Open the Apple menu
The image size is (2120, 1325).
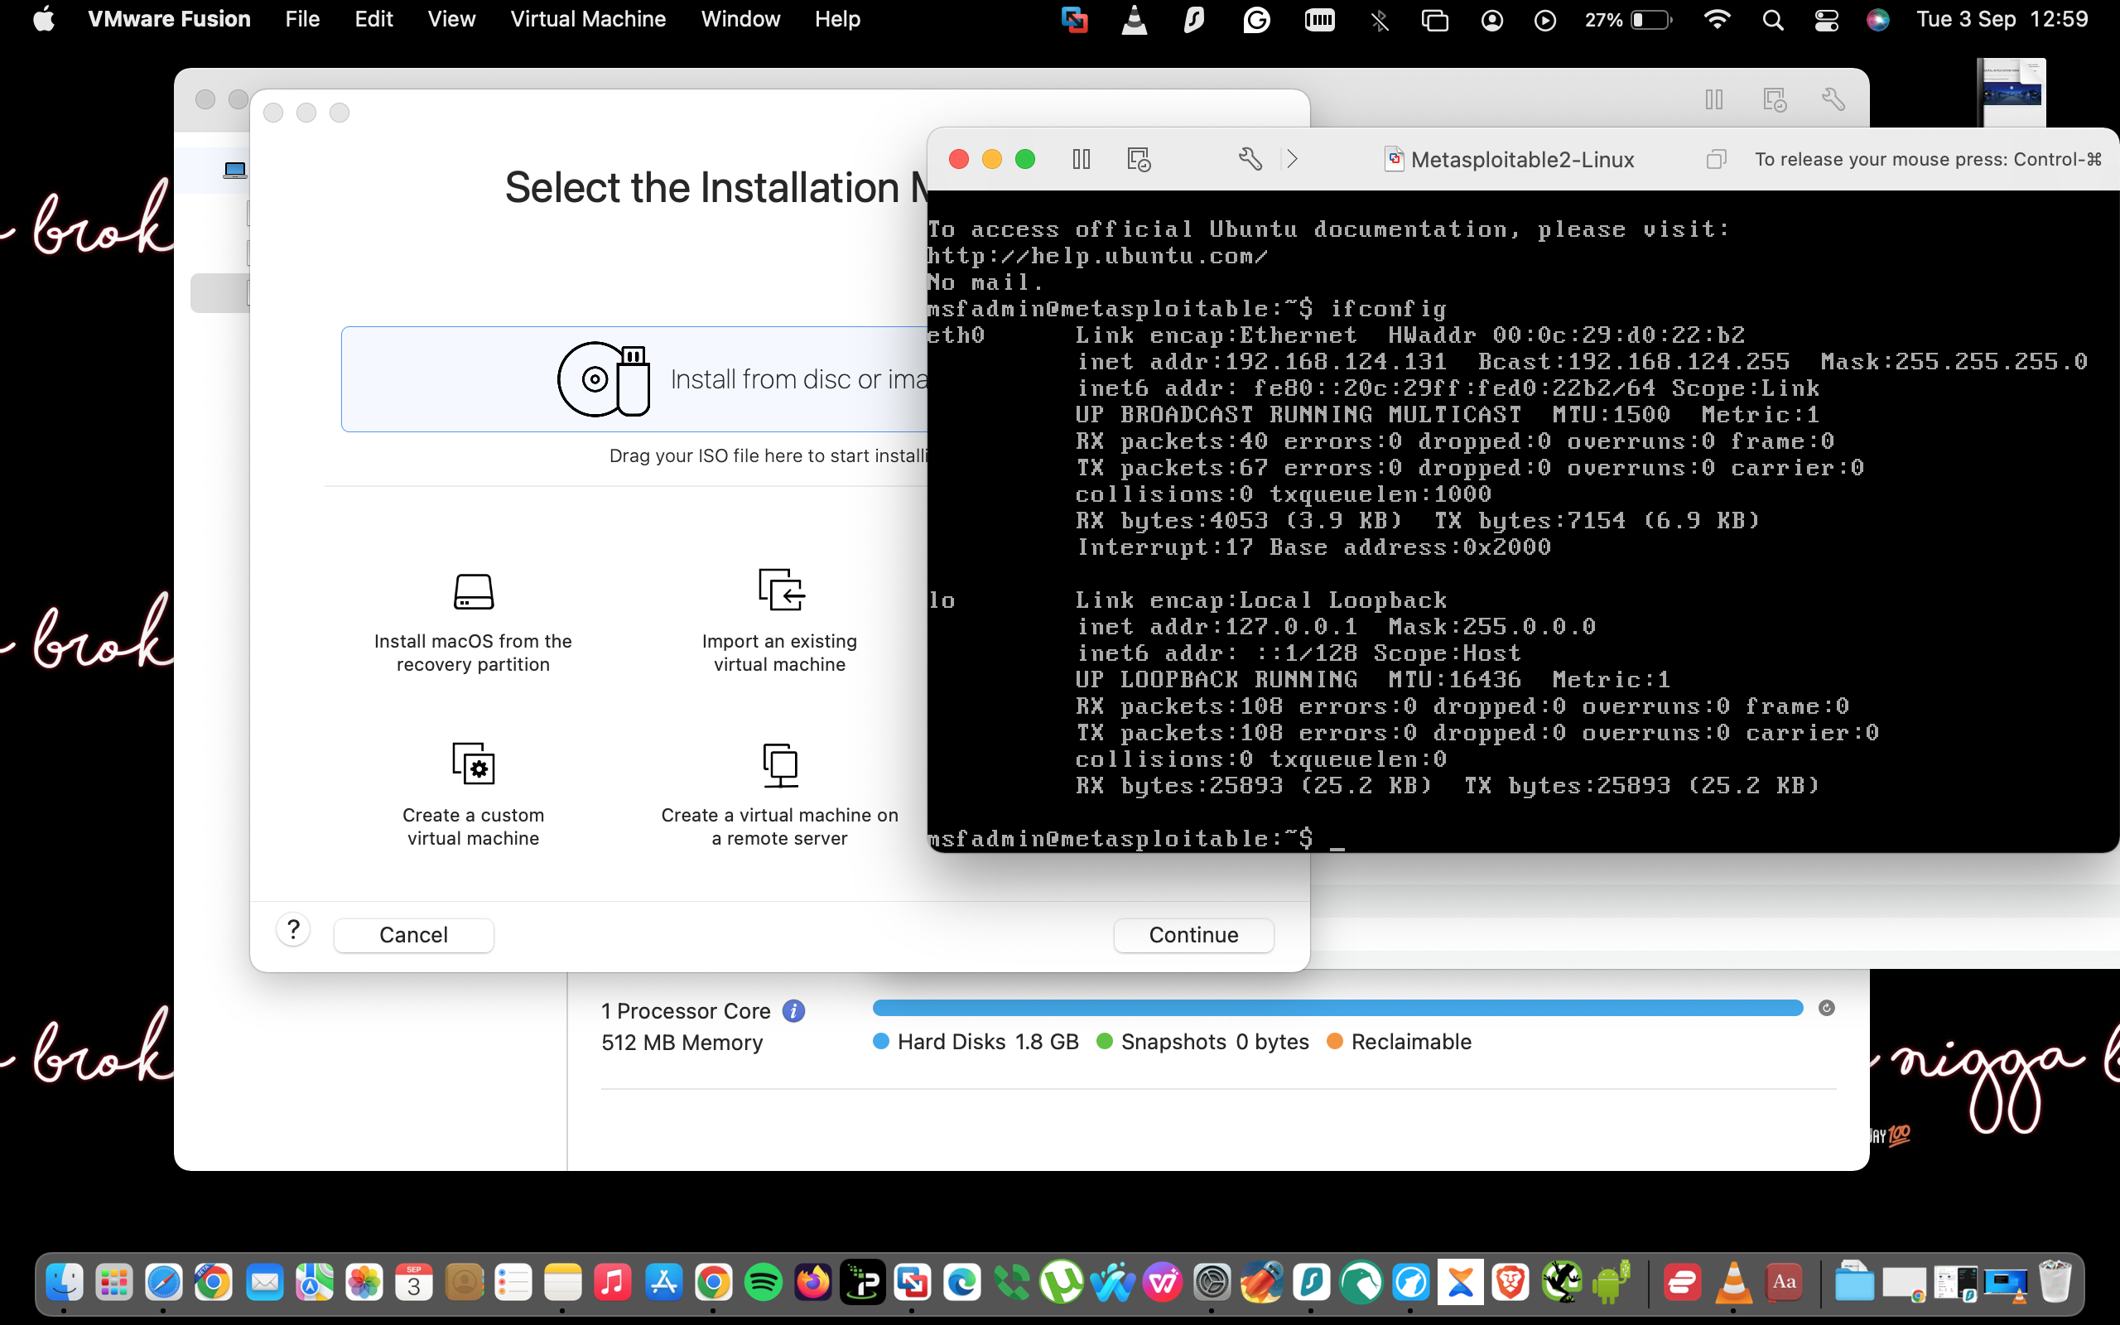tap(44, 19)
